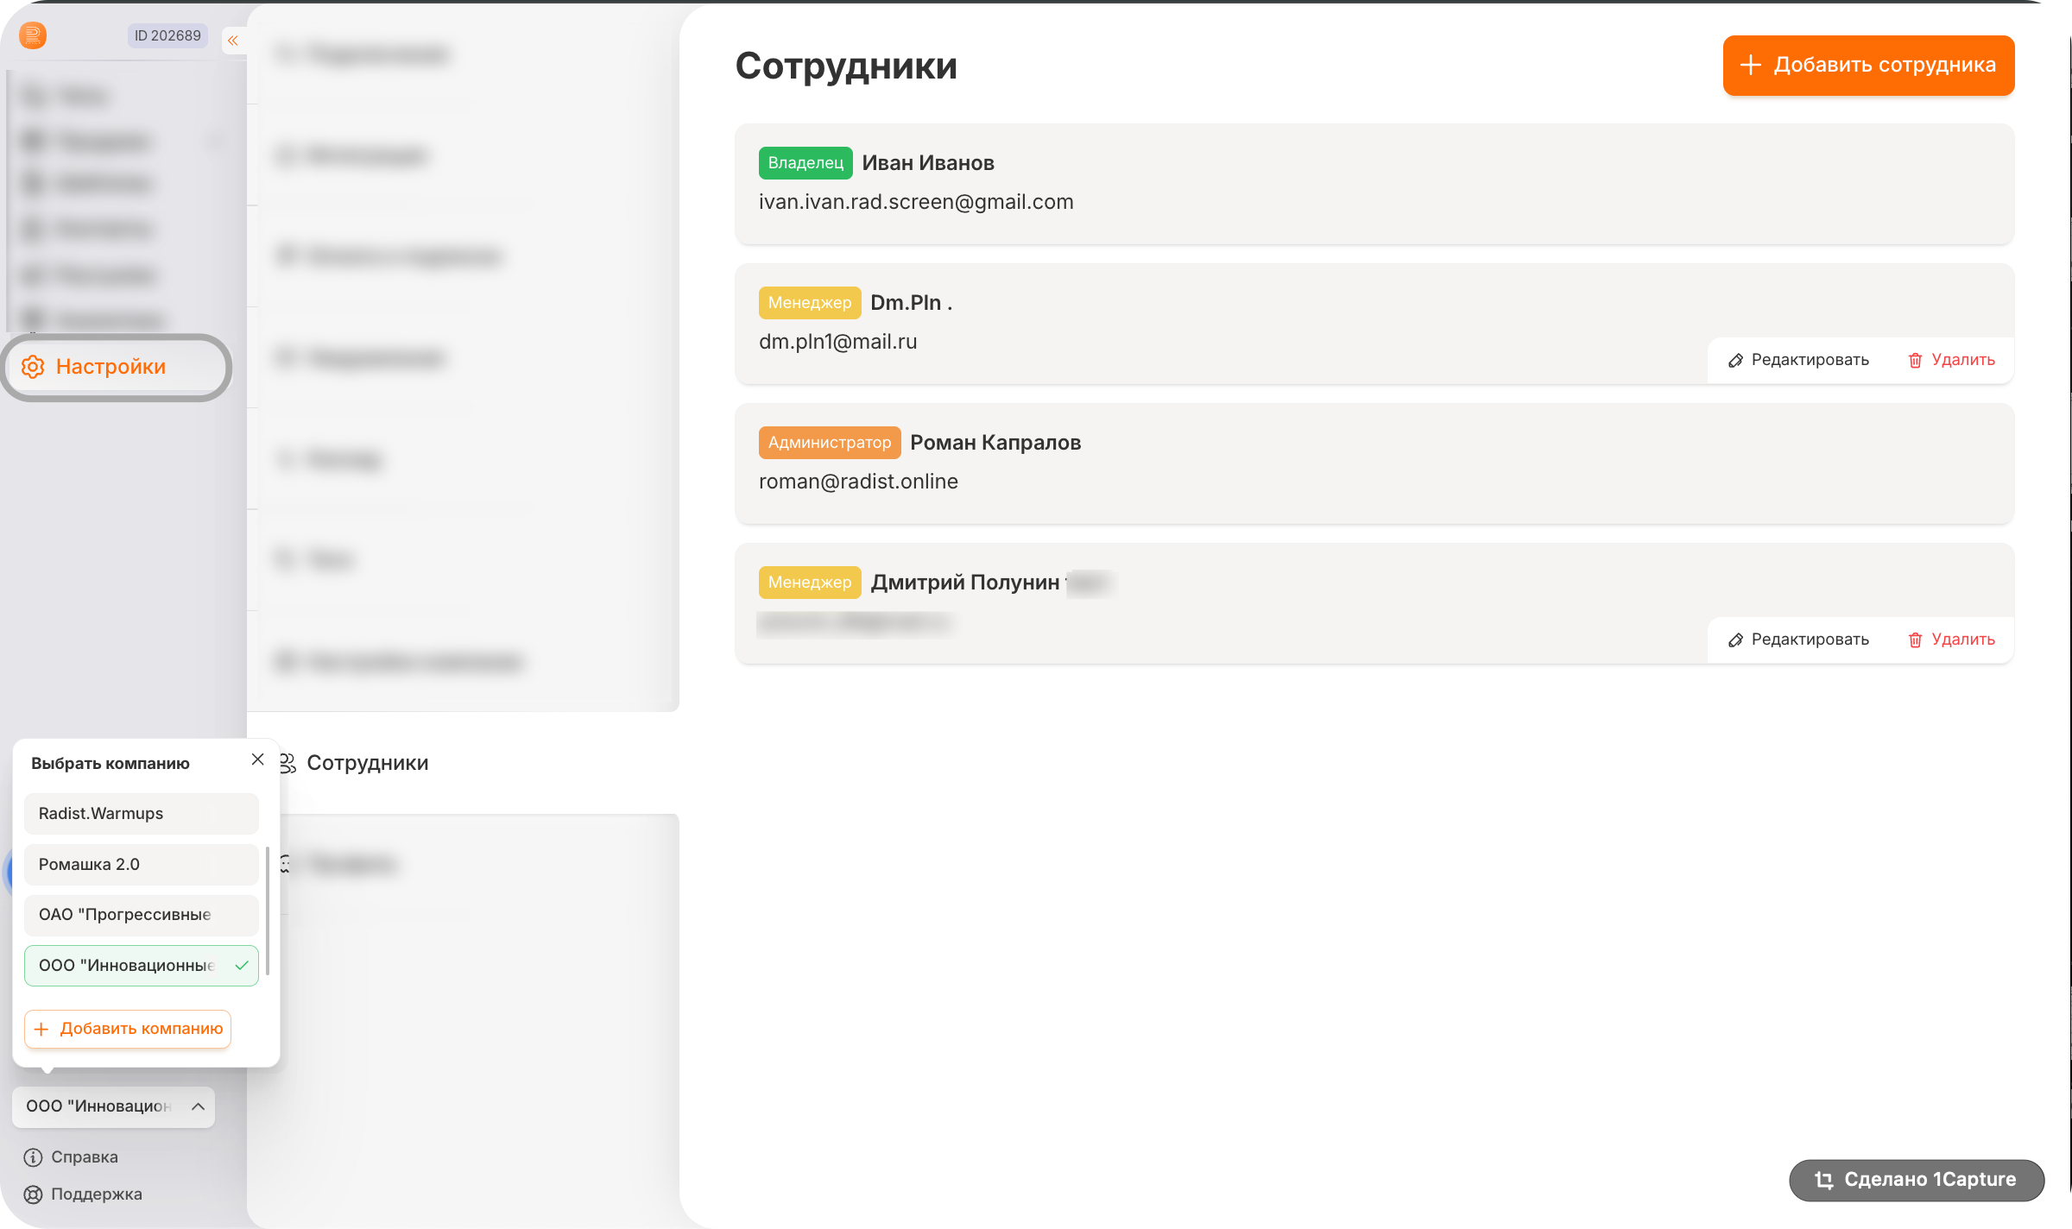
Task: Click pencil icon in Дмитрий Полунин row
Action: click(x=1735, y=640)
